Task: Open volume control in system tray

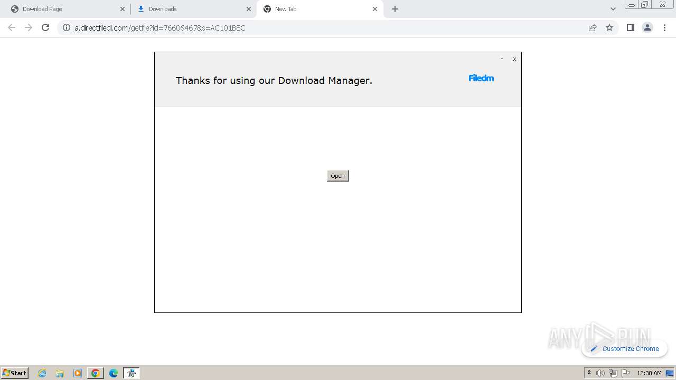Action: pos(600,373)
